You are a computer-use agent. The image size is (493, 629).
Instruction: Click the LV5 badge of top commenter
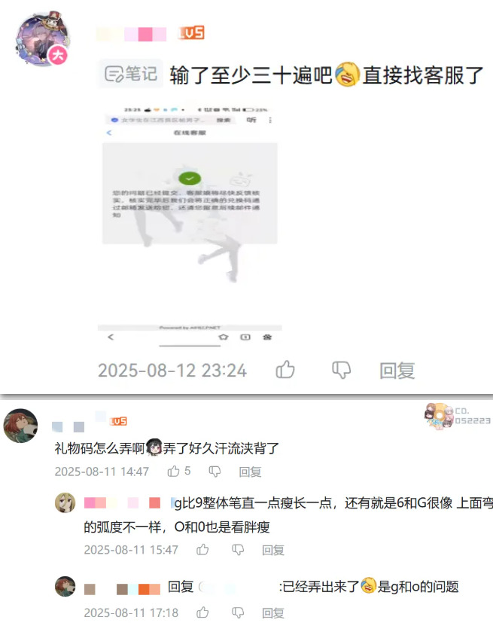click(191, 33)
